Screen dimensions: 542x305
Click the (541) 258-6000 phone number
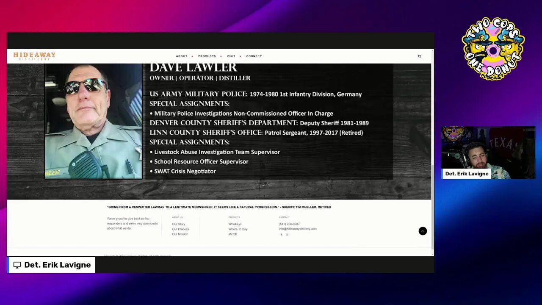pos(289,224)
